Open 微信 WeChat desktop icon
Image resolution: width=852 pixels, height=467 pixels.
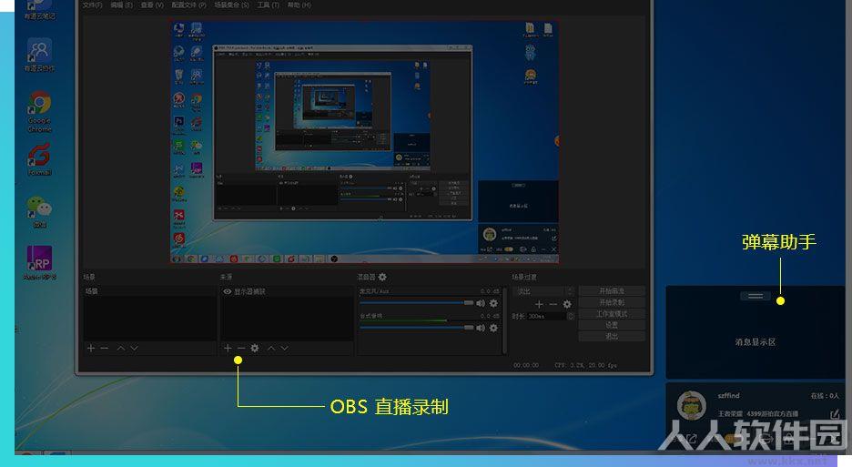pos(39,211)
